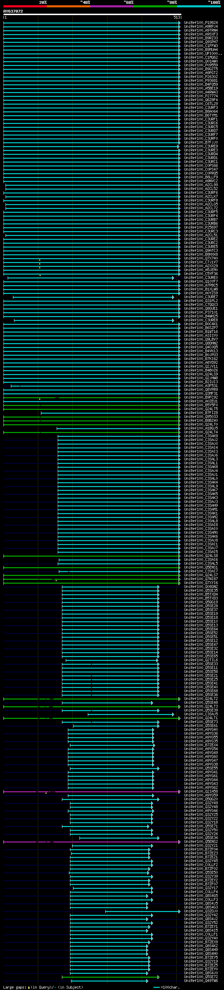Image resolution: width=224 pixels, height=990 pixels.
Task: Click the query end position 513
Action: [176, 17]
